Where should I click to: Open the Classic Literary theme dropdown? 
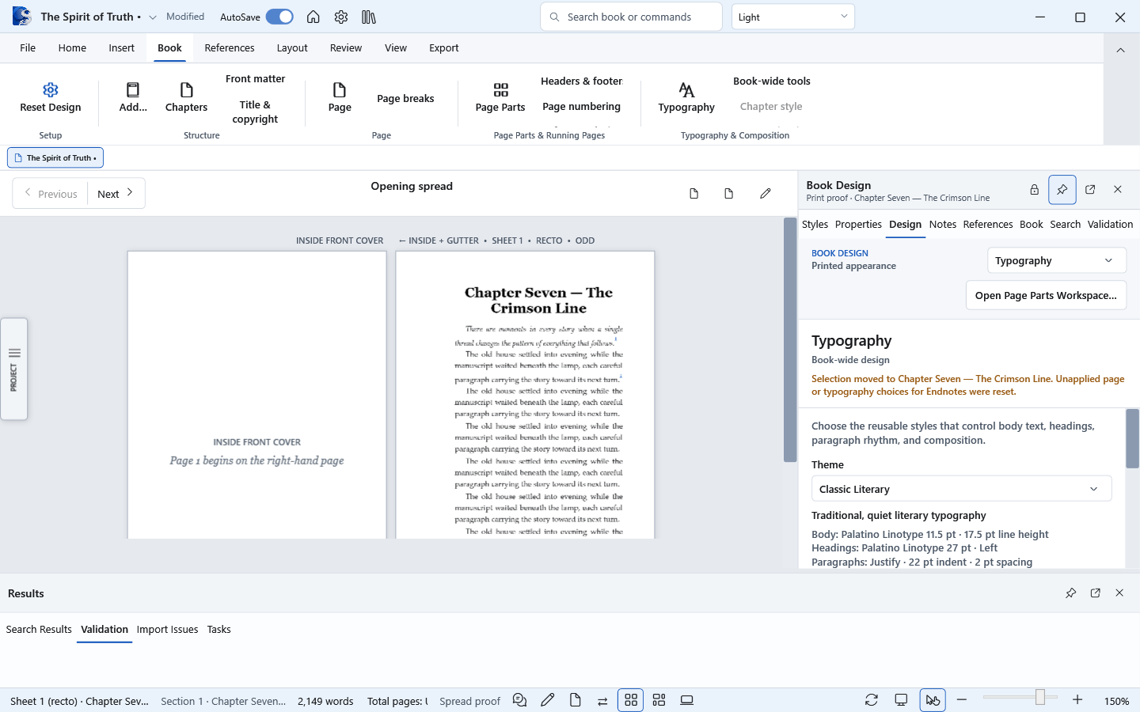(x=962, y=489)
